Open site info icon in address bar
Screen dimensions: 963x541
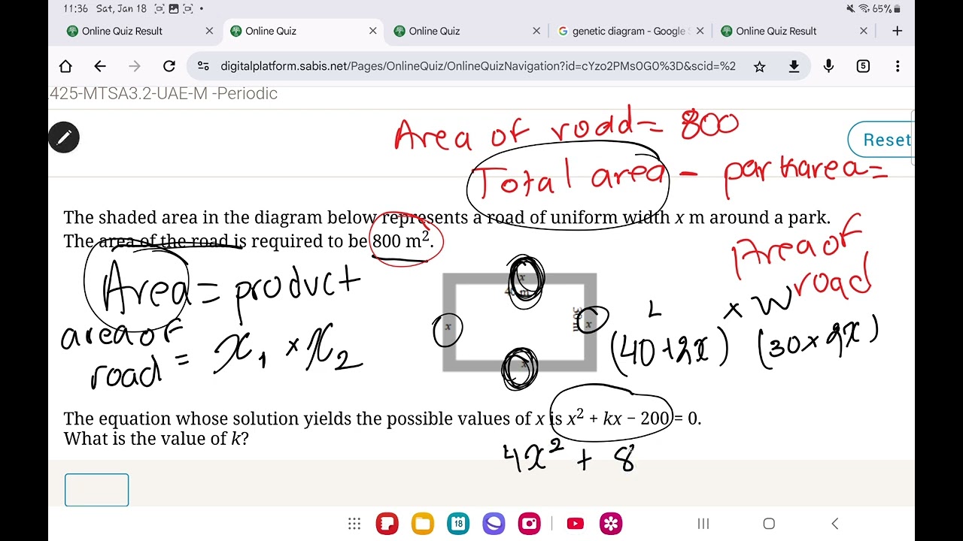point(203,66)
